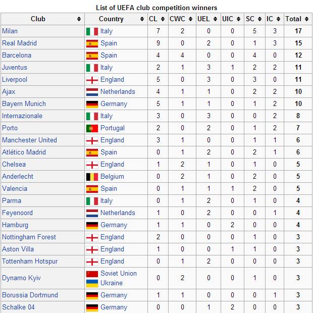Sort by Country using sort arrows
The width and height of the screenshot is (313, 313).
[142, 19]
